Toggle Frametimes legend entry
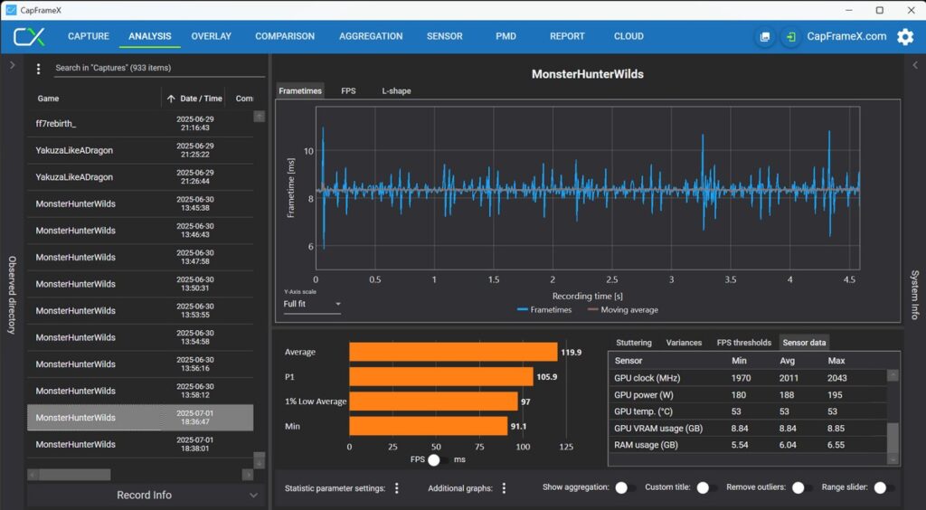 [544, 310]
